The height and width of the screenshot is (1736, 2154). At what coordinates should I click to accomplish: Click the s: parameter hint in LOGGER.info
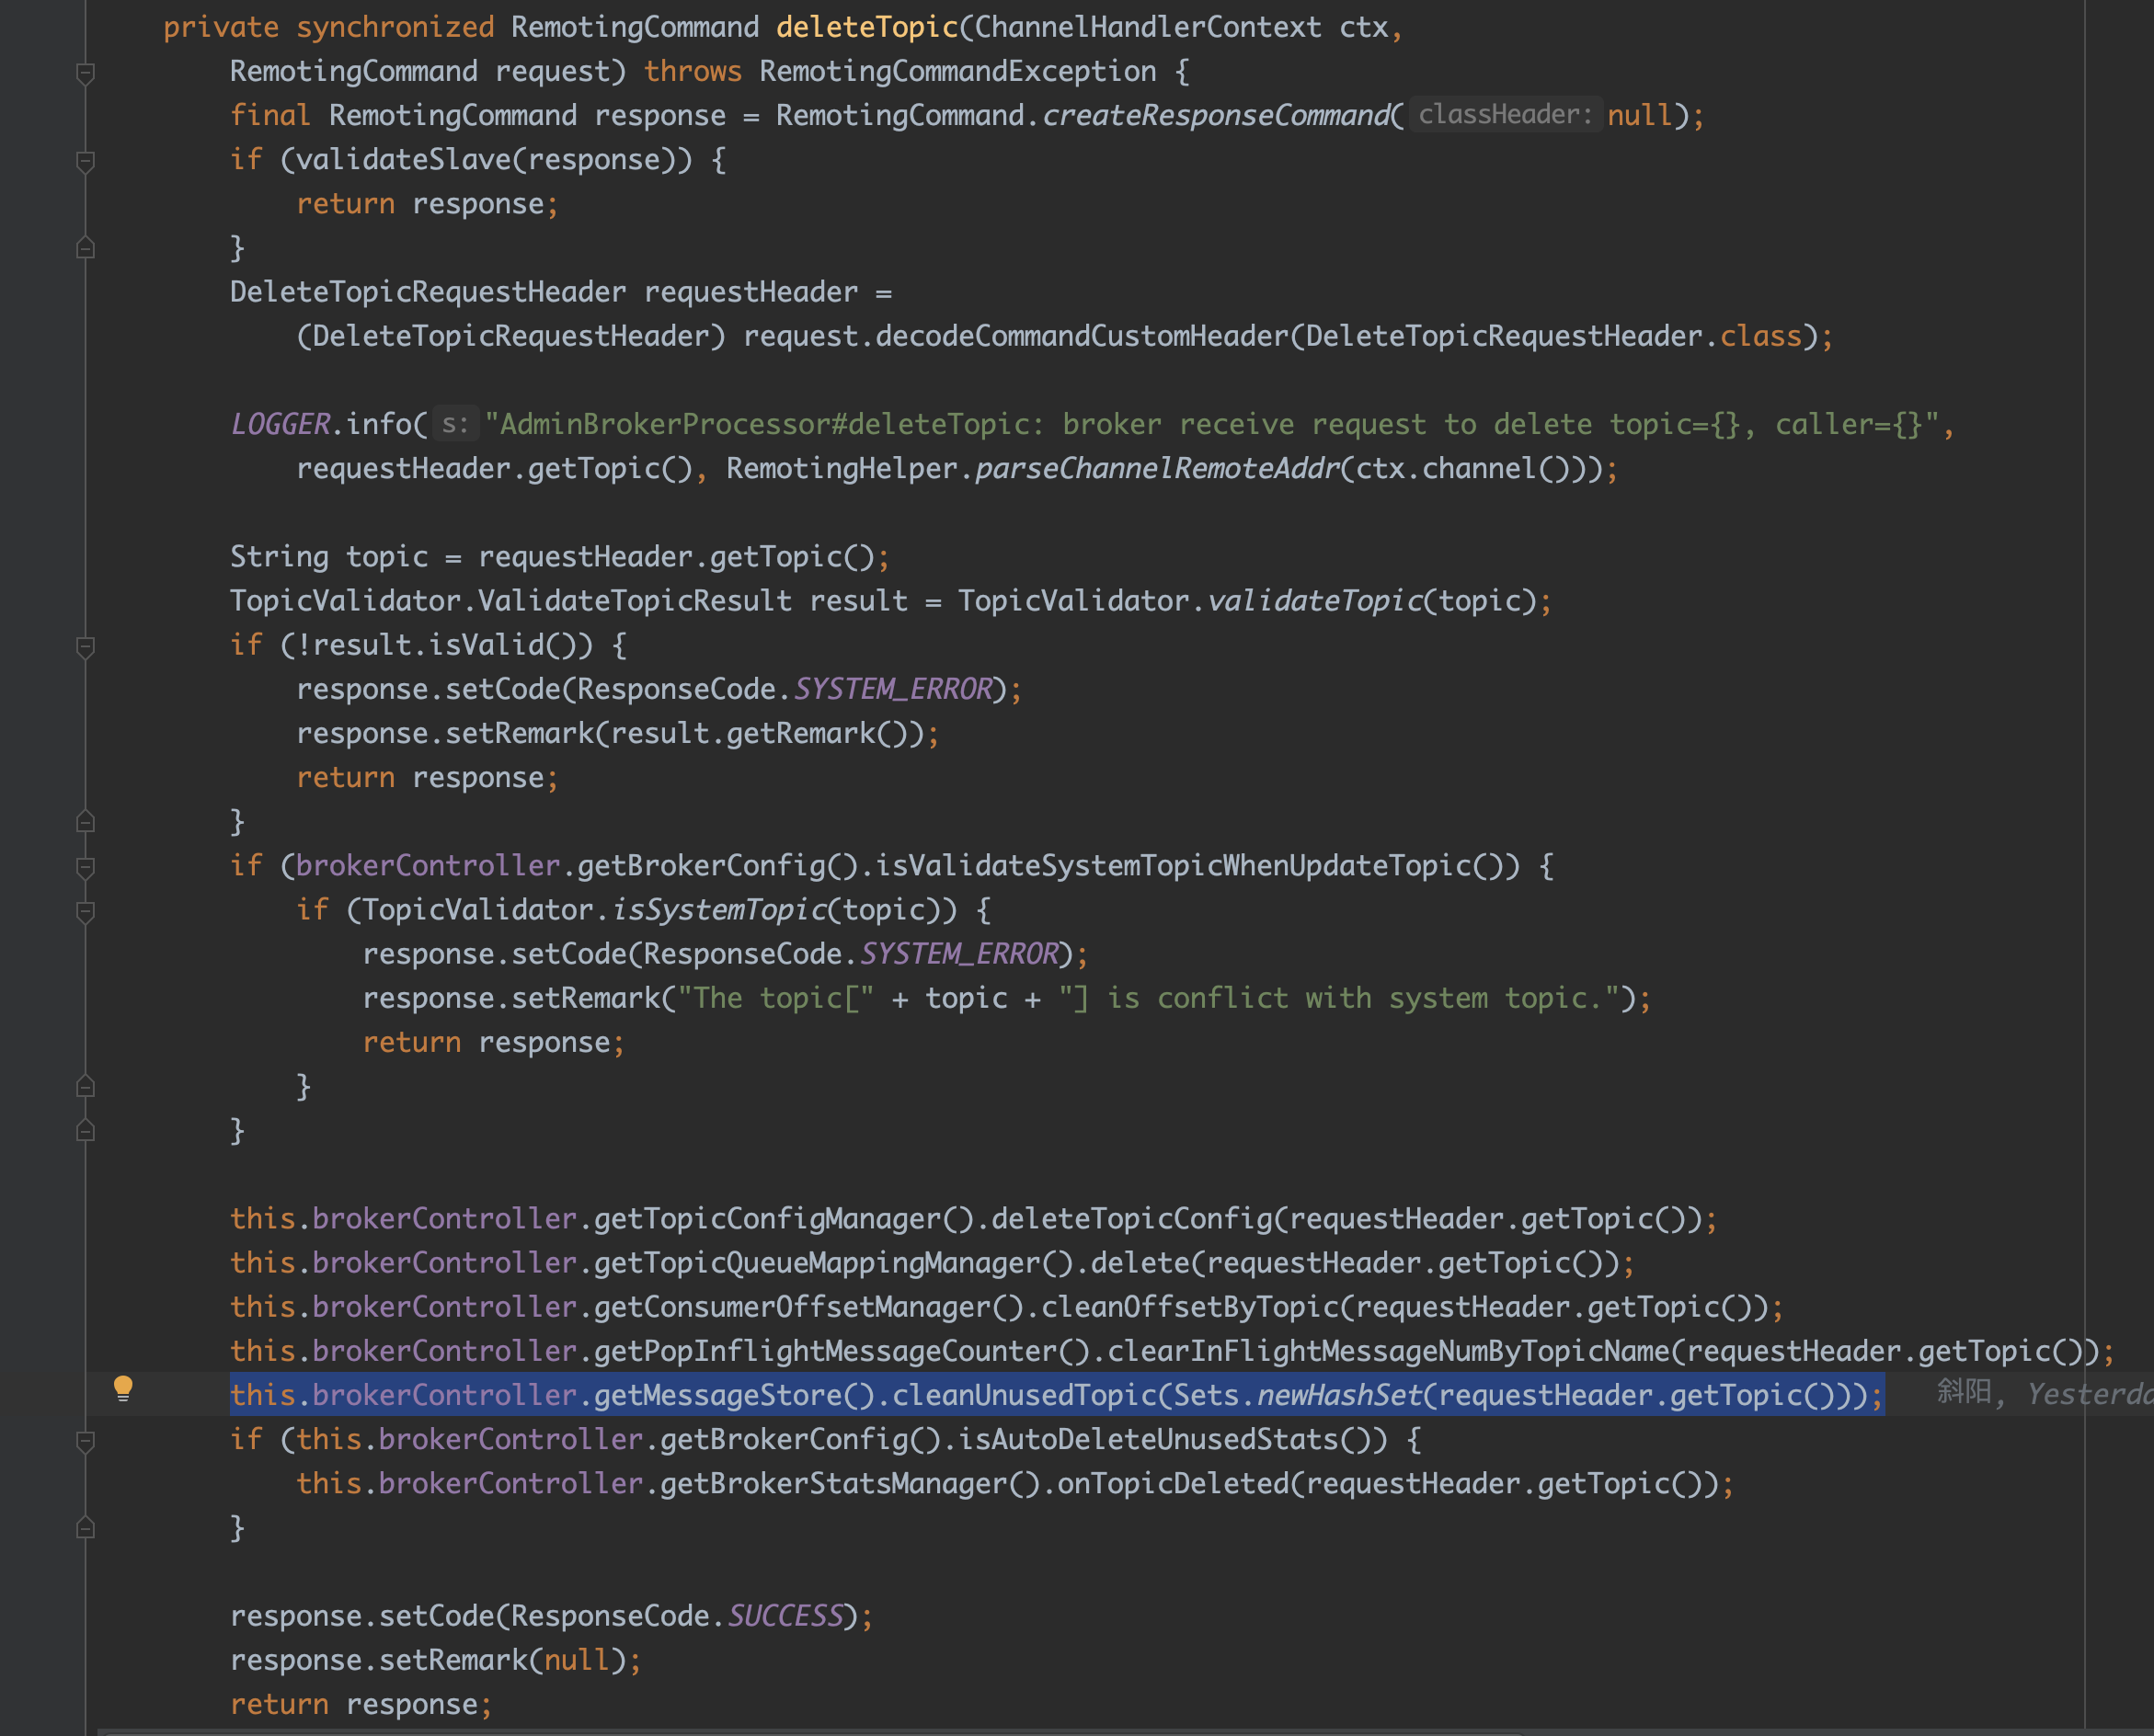click(x=455, y=425)
